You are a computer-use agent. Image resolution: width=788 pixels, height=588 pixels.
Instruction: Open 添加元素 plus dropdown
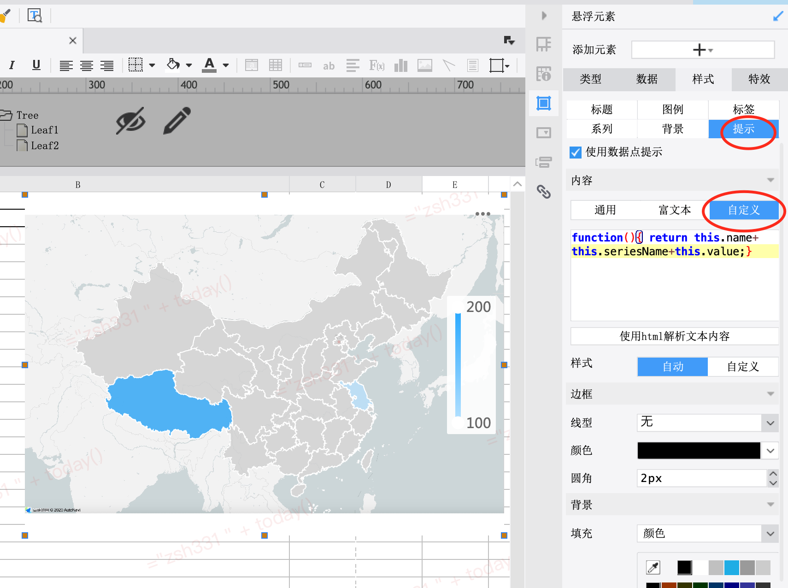point(703,50)
